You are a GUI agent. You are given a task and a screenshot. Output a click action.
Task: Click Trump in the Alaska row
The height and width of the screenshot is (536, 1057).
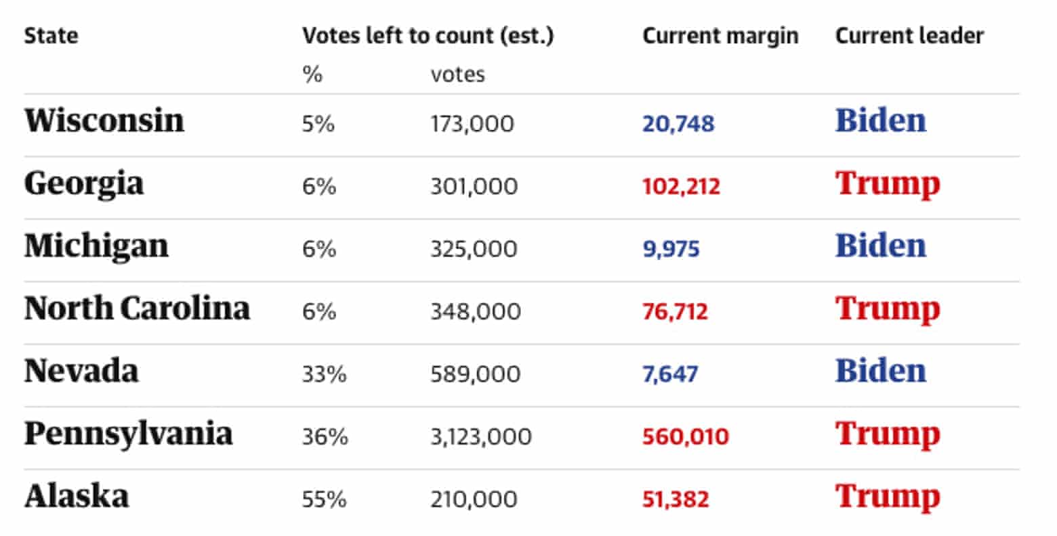point(888,497)
